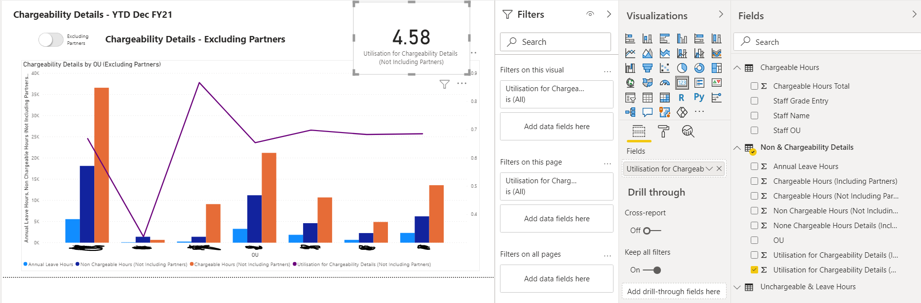
Task: Select the decomposition tree visual
Action: point(630,112)
